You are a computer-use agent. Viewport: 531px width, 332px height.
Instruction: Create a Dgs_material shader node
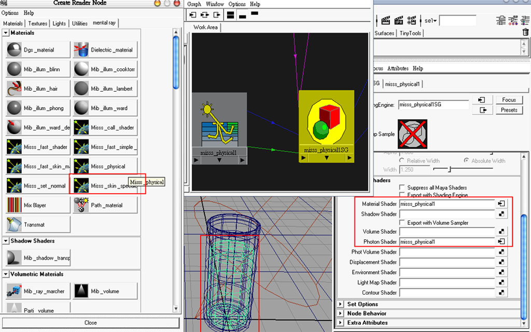click(x=38, y=50)
